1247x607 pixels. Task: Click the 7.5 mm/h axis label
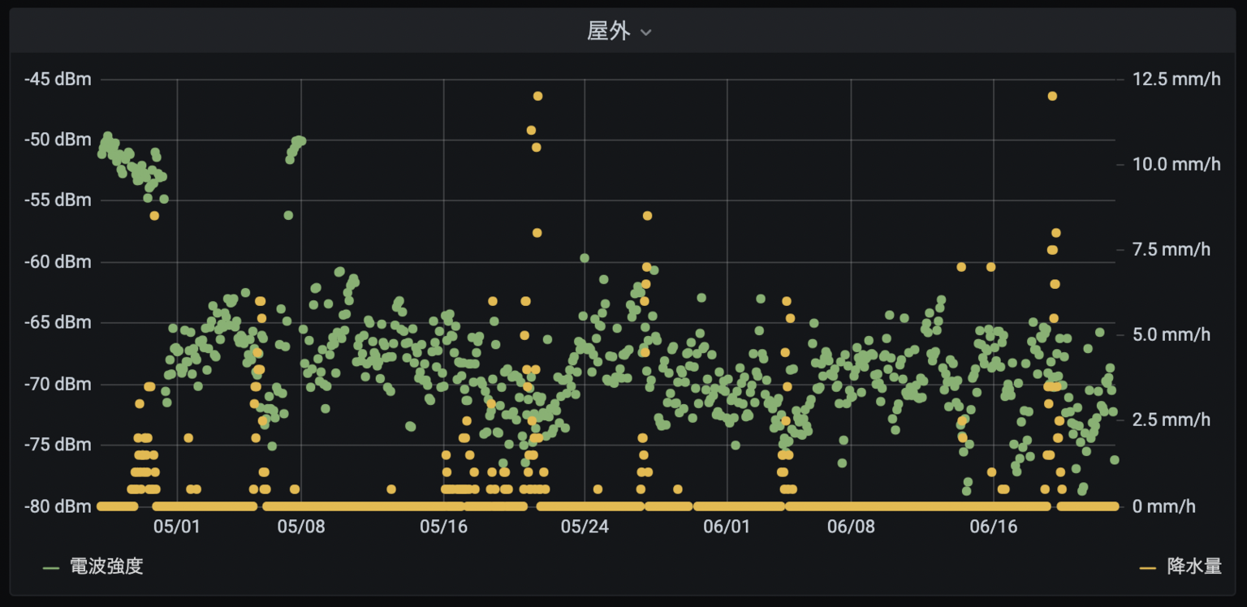pos(1171,249)
